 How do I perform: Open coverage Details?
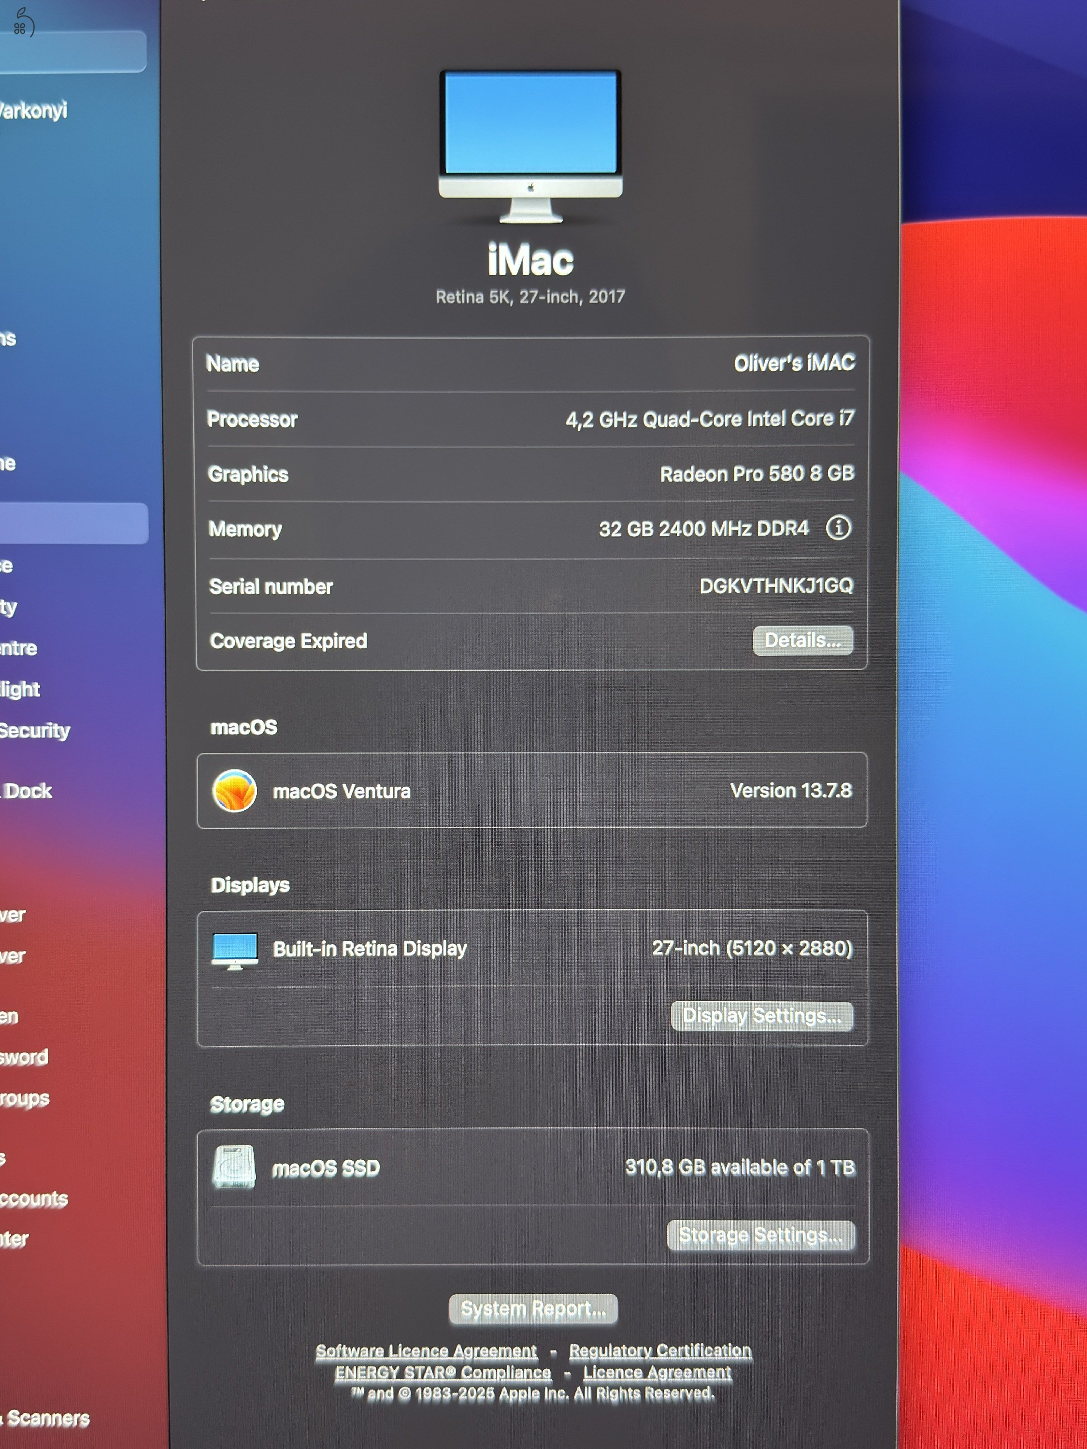pyautogui.click(x=802, y=640)
